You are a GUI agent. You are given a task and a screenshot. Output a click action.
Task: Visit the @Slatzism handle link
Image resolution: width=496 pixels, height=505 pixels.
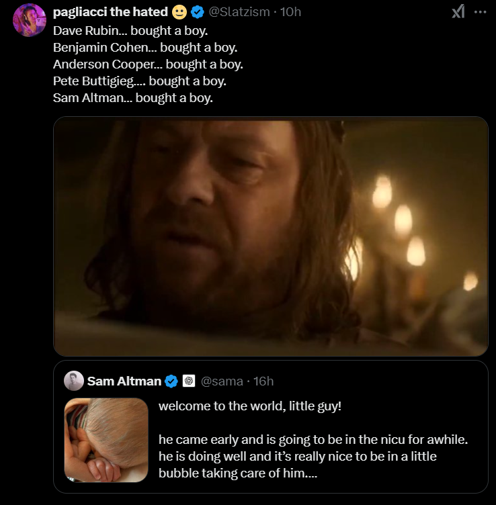[x=239, y=12]
